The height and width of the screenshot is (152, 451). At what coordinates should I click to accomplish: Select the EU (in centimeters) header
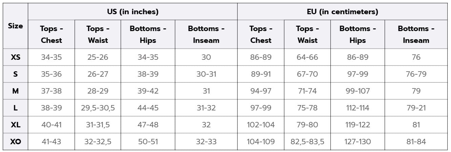click(342, 12)
